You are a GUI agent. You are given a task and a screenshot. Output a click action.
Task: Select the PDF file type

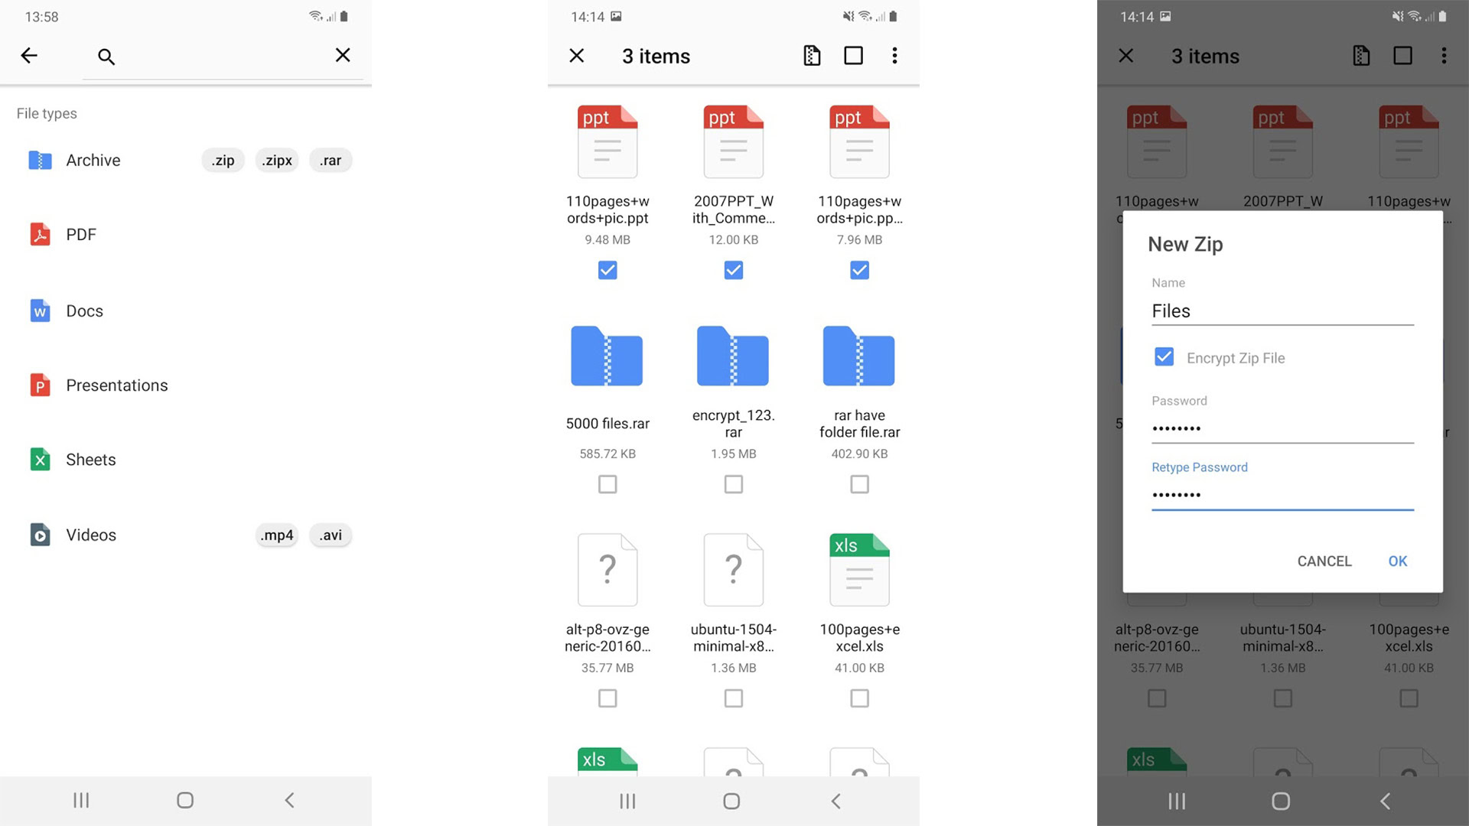[80, 235]
